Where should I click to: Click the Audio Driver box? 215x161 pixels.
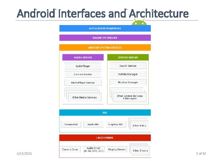94,149
